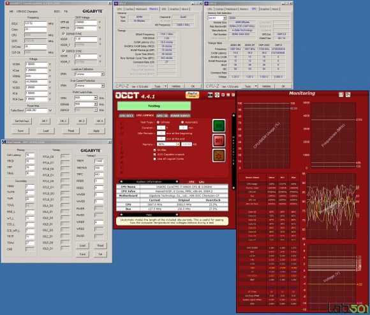370x315 pixels.
Task: Click the red OFF button in OCCT
Action: click(219, 141)
